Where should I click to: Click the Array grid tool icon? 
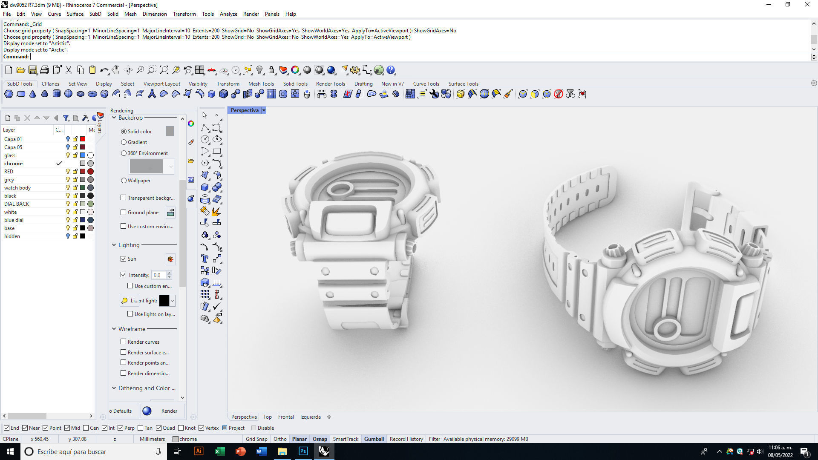(x=205, y=294)
